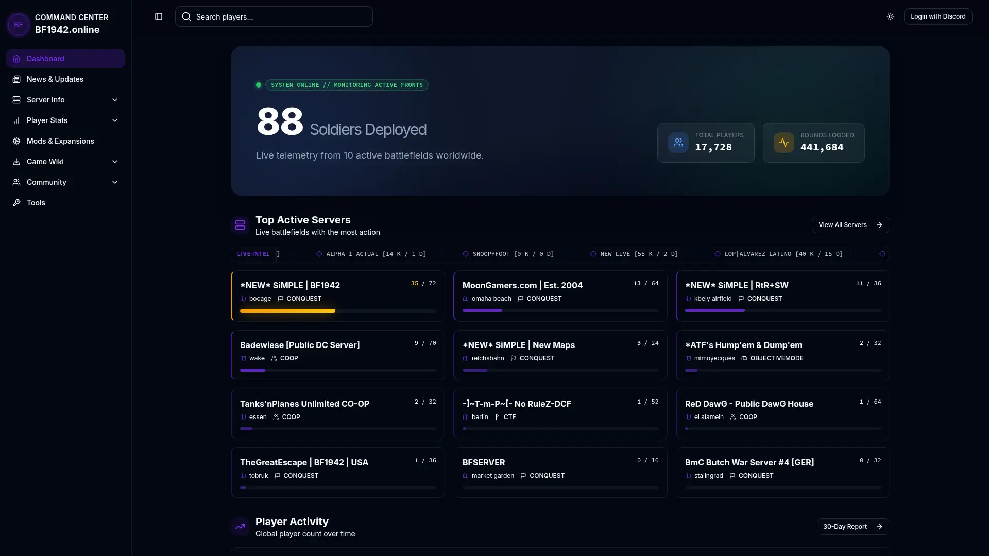Click View All Servers button
The image size is (989, 556).
(x=850, y=225)
